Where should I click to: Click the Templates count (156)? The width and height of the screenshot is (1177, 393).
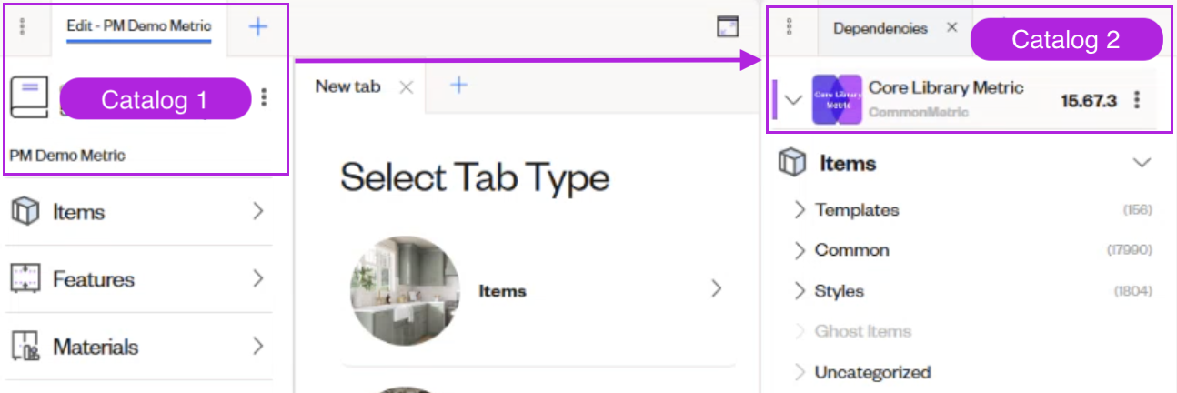pos(1138,210)
